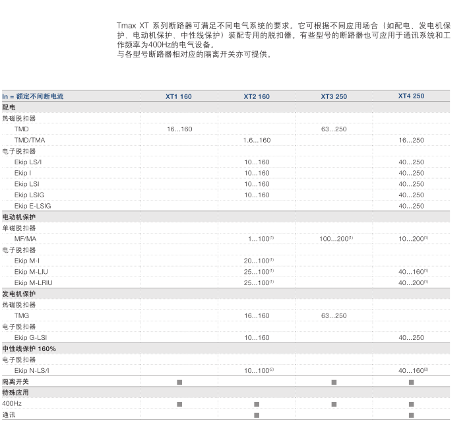Click the 400Hz square mark under XT1 160
The image size is (467, 421).
pos(179,405)
